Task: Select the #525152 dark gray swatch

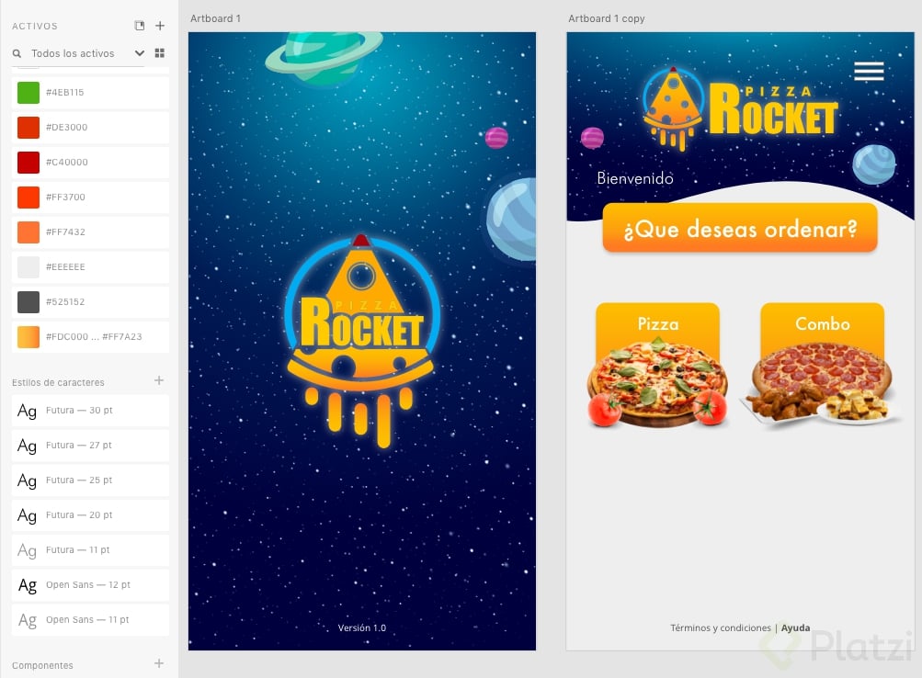Action: (28, 302)
